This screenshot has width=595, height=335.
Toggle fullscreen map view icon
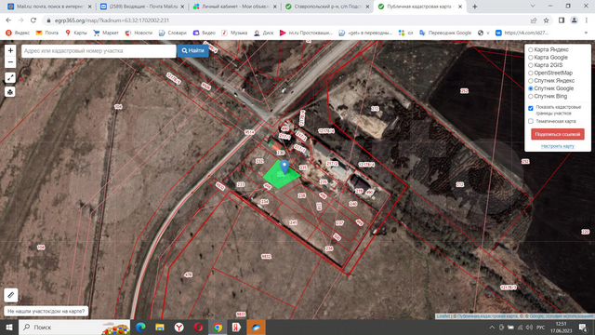(10, 77)
